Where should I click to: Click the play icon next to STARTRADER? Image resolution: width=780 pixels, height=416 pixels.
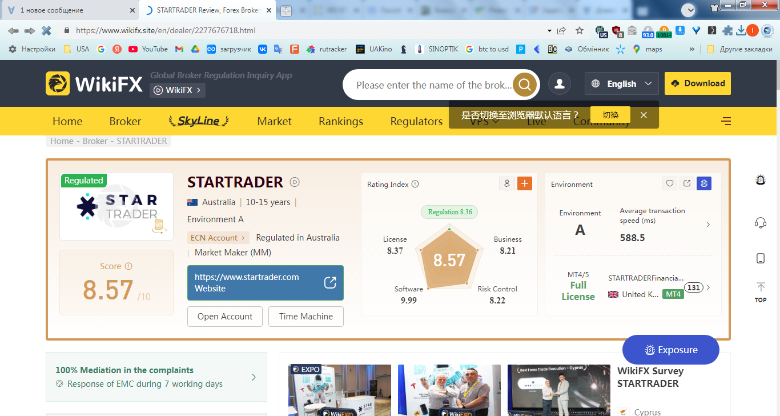coord(295,182)
